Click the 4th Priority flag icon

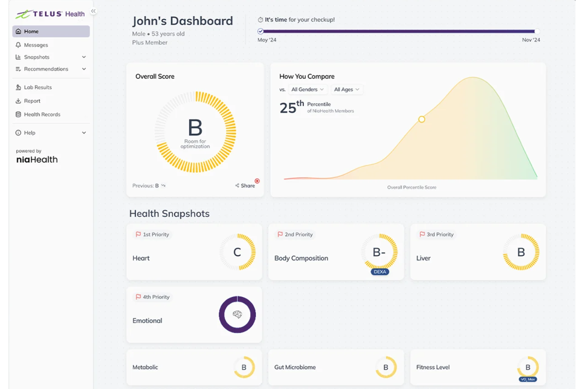point(138,297)
